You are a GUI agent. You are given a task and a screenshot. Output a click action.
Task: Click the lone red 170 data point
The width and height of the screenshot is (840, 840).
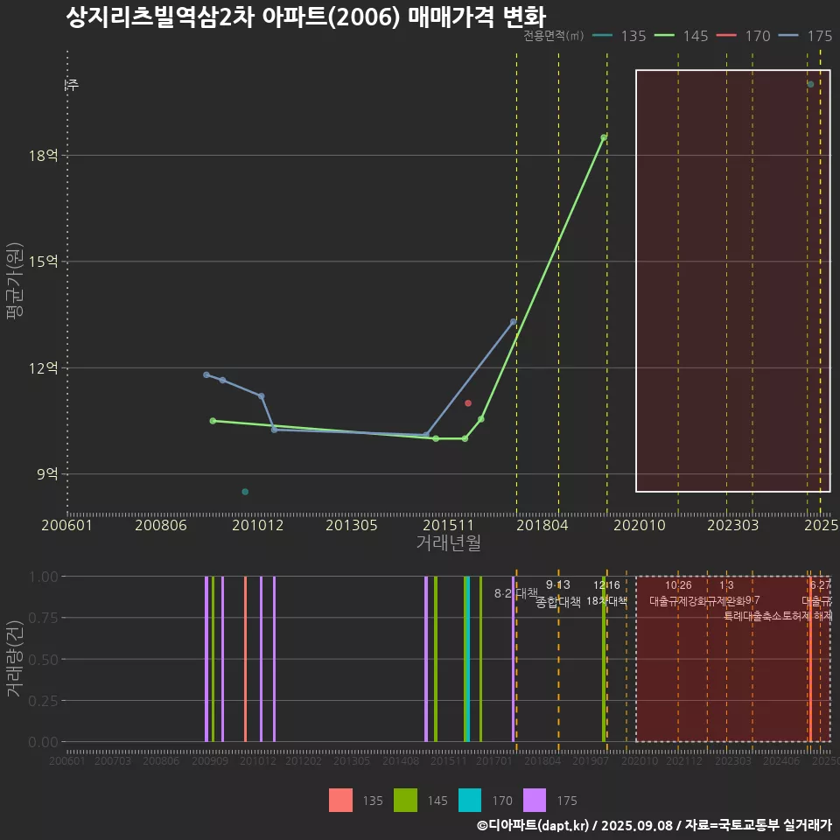(468, 403)
